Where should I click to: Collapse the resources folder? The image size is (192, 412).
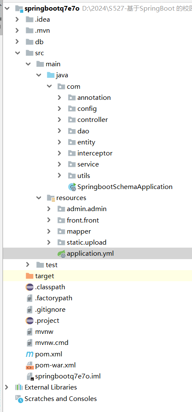point(39,198)
